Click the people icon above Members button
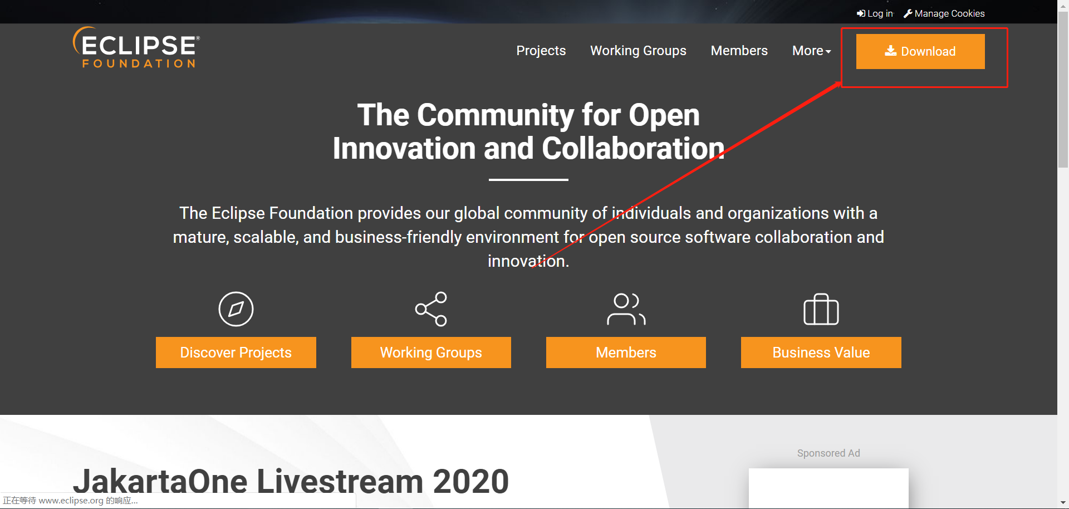Image resolution: width=1069 pixels, height=509 pixels. [626, 309]
